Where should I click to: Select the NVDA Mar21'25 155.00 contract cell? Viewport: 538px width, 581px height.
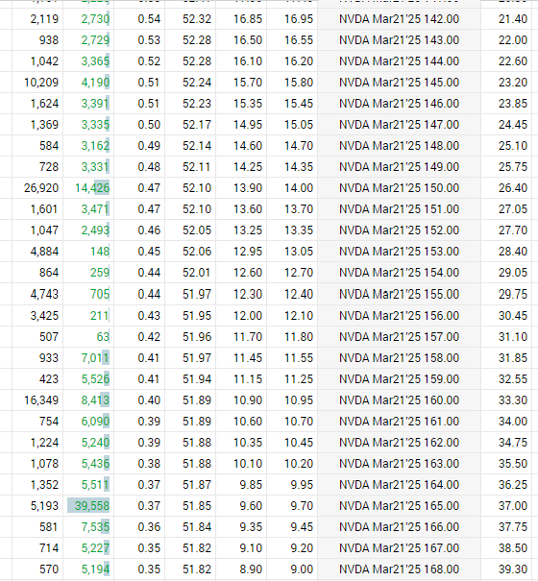tap(399, 294)
